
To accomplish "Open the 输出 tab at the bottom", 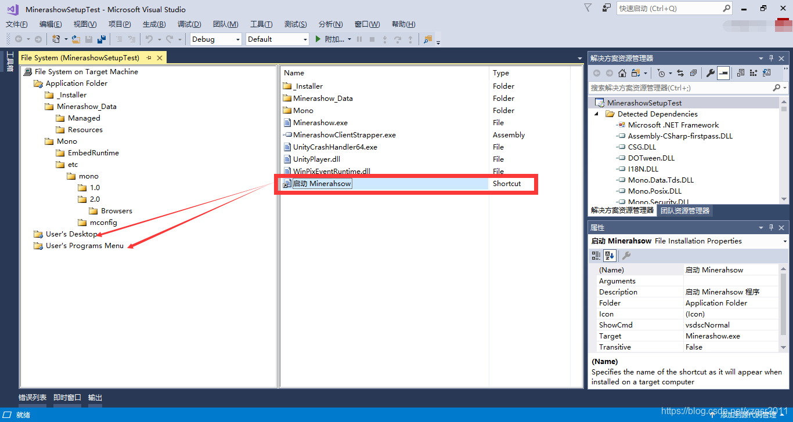I will coord(95,398).
